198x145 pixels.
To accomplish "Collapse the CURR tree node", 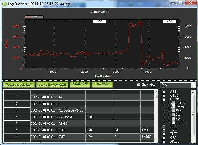I will [164, 100].
